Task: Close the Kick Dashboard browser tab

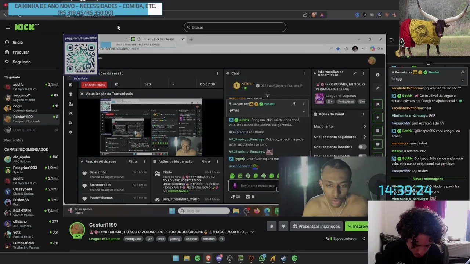Action: pyautogui.click(x=182, y=39)
